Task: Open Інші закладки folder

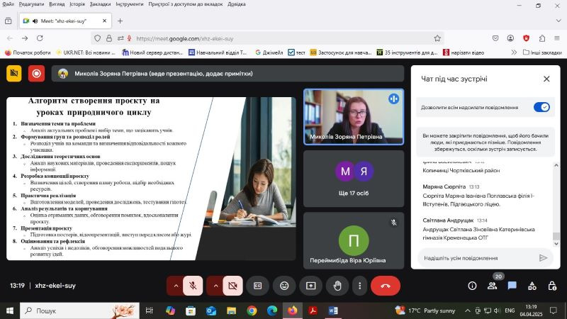Action: [x=542, y=52]
